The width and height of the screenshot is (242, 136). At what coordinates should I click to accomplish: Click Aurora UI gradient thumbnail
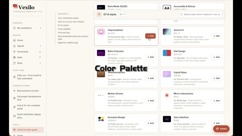click(x=167, y=32)
